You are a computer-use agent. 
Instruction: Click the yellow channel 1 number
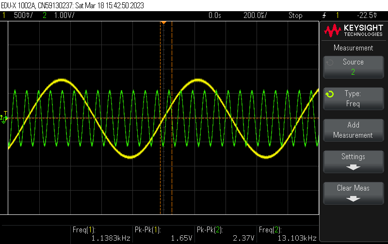point(4,16)
